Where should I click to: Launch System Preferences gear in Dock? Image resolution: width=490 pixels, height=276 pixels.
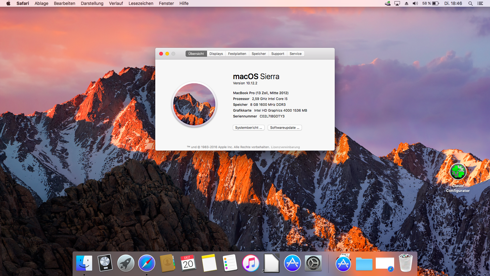pos(313,263)
